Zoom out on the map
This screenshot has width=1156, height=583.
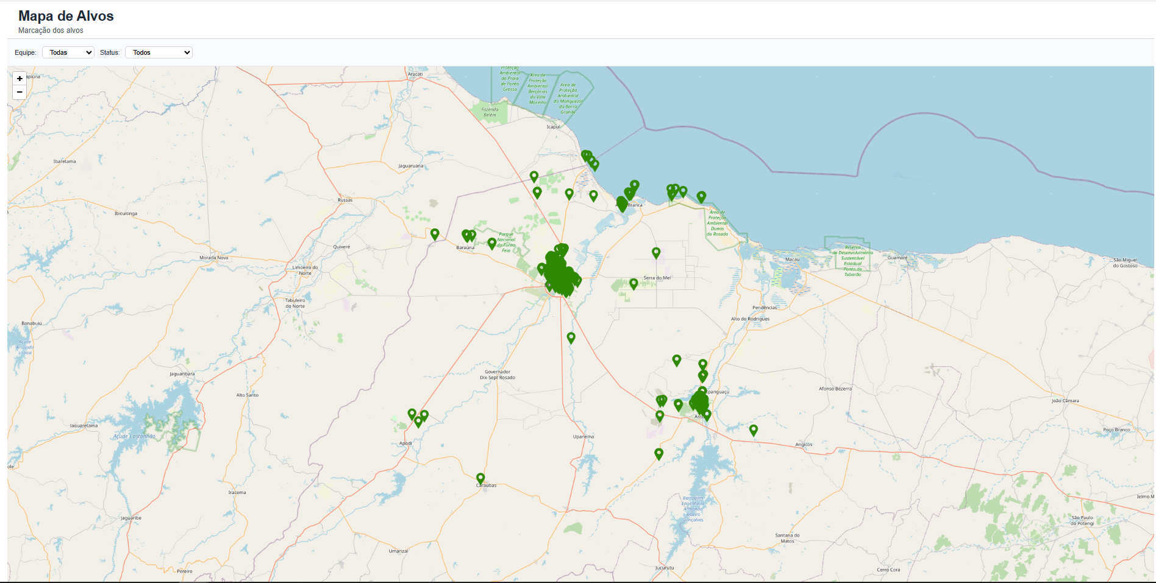pyautogui.click(x=20, y=92)
